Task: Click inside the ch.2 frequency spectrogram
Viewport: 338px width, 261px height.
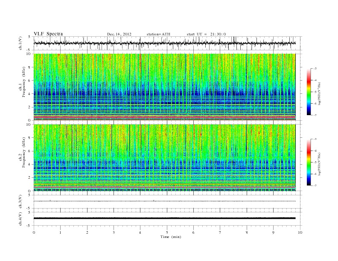Action: pos(164,158)
